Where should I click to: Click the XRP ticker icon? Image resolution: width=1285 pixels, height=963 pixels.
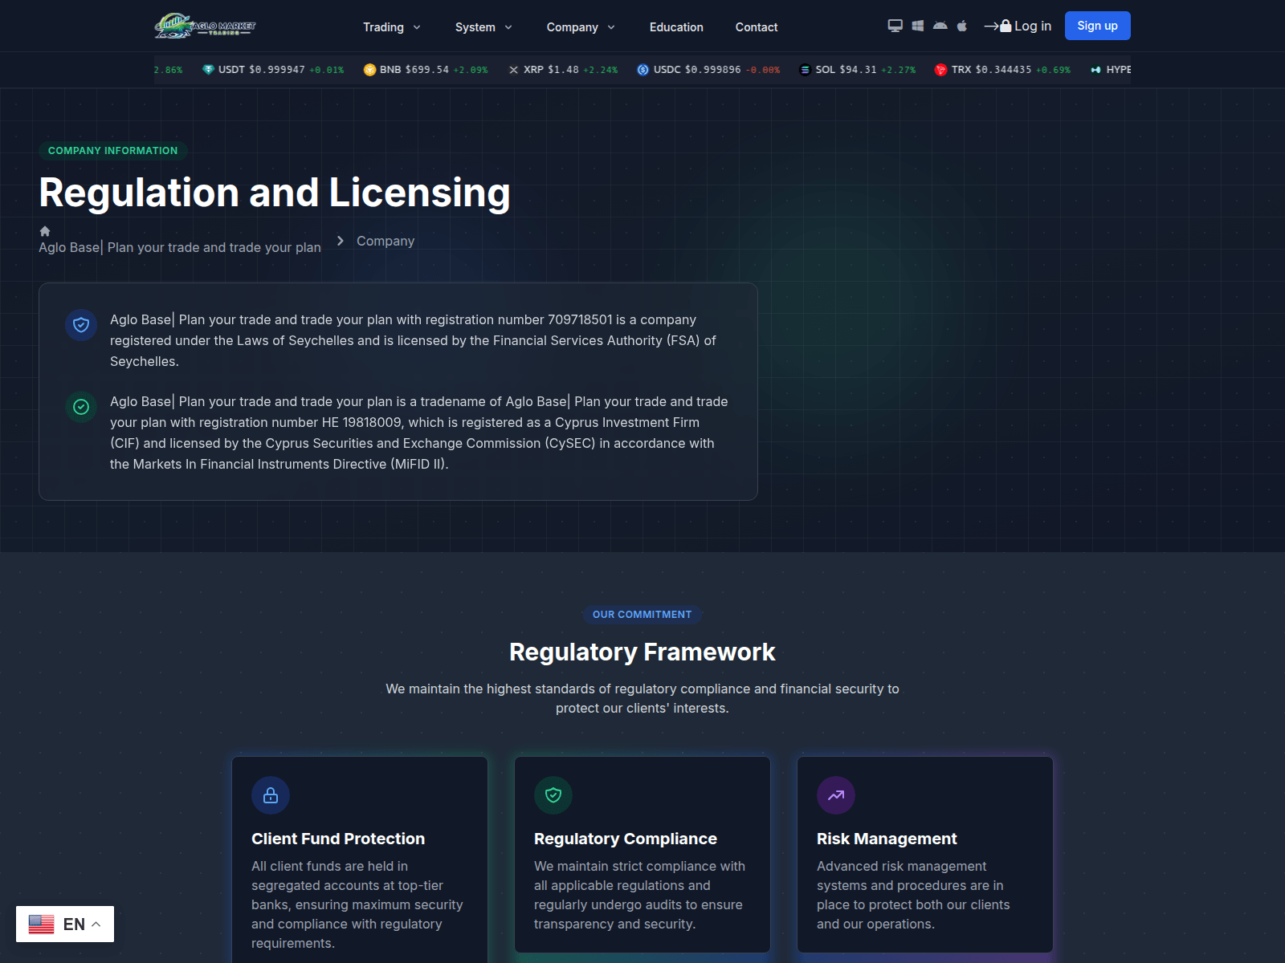514,70
